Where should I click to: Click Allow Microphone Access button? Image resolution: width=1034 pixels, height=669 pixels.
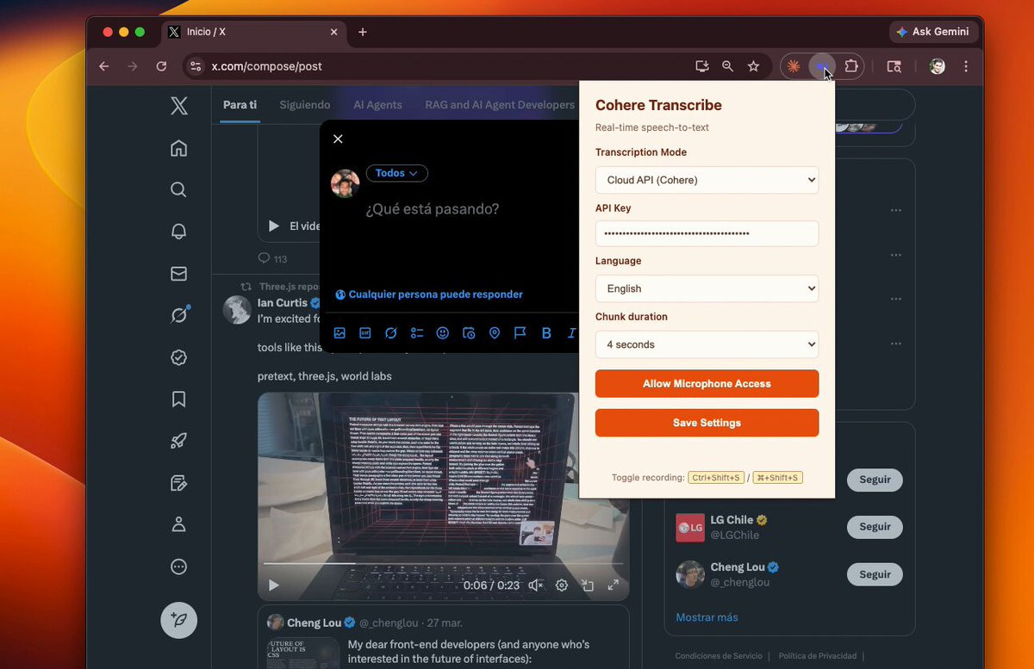click(707, 384)
